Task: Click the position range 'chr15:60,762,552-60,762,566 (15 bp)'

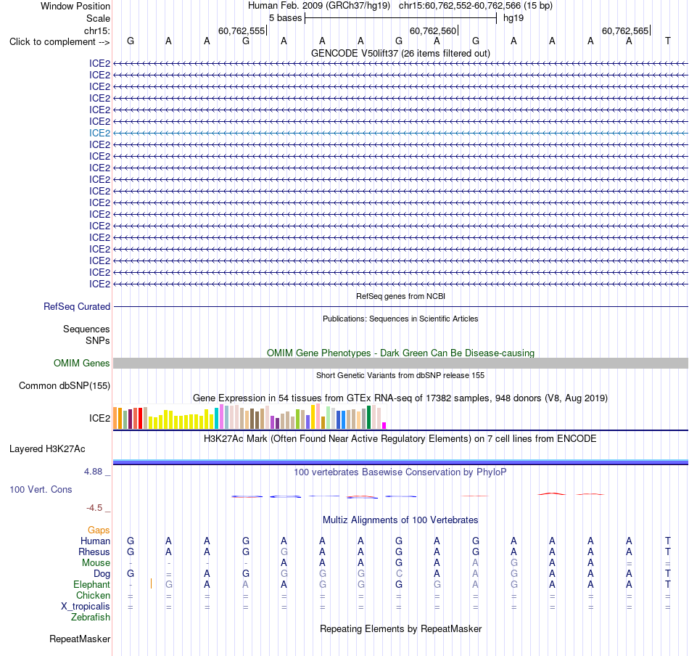Action: pyautogui.click(x=476, y=6)
